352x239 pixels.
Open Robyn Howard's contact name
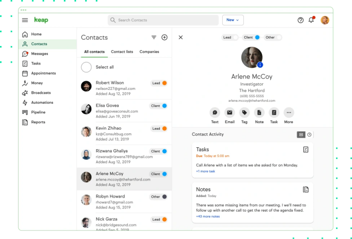coord(110,196)
